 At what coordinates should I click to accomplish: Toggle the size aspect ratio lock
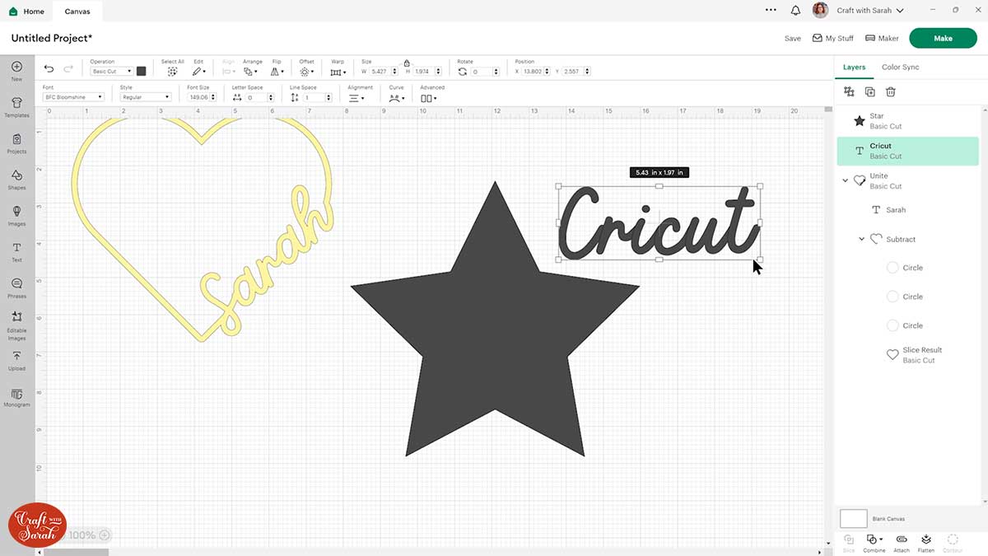(407, 63)
